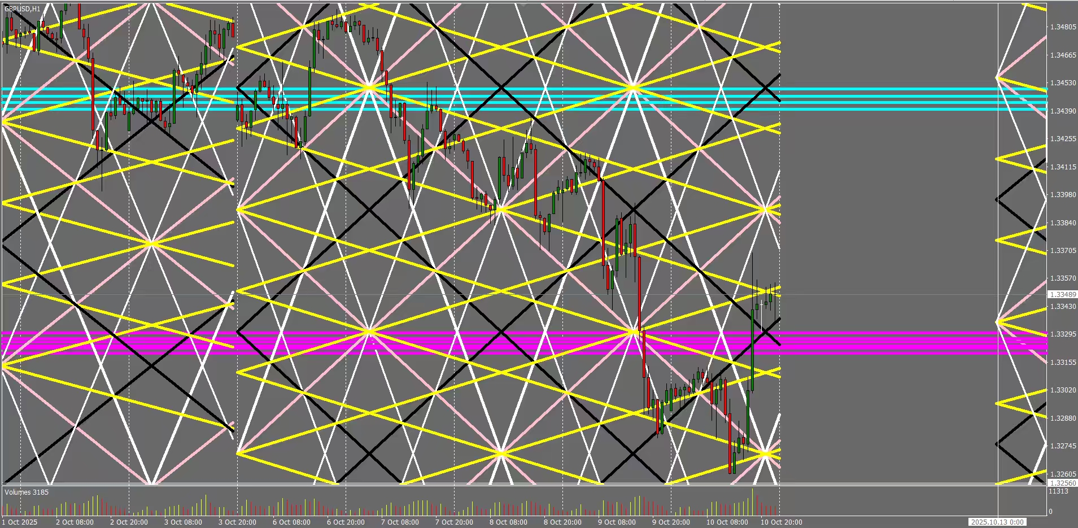Click the 9 Oct 20:00 time label
Screen dimensions: 1078x528
tap(671, 522)
